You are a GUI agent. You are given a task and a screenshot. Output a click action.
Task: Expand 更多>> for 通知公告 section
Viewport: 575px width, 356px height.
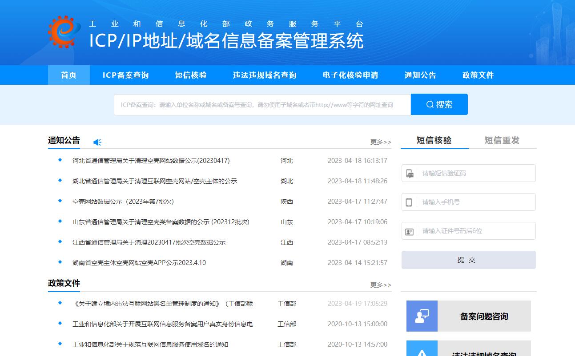point(381,142)
